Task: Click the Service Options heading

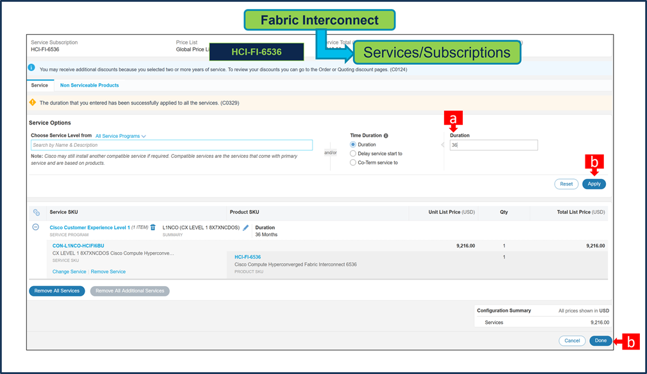Action: point(50,123)
